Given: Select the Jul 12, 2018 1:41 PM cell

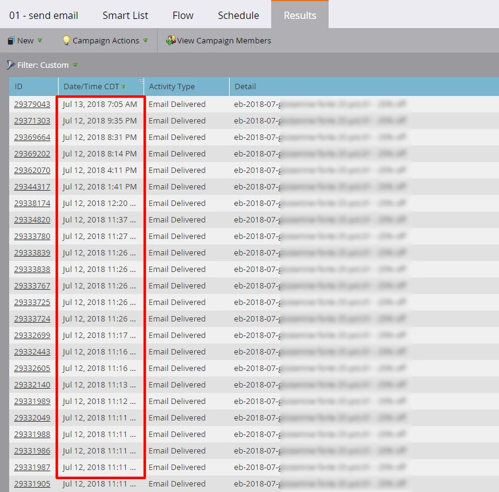Looking at the screenshot, I should pyautogui.click(x=100, y=187).
